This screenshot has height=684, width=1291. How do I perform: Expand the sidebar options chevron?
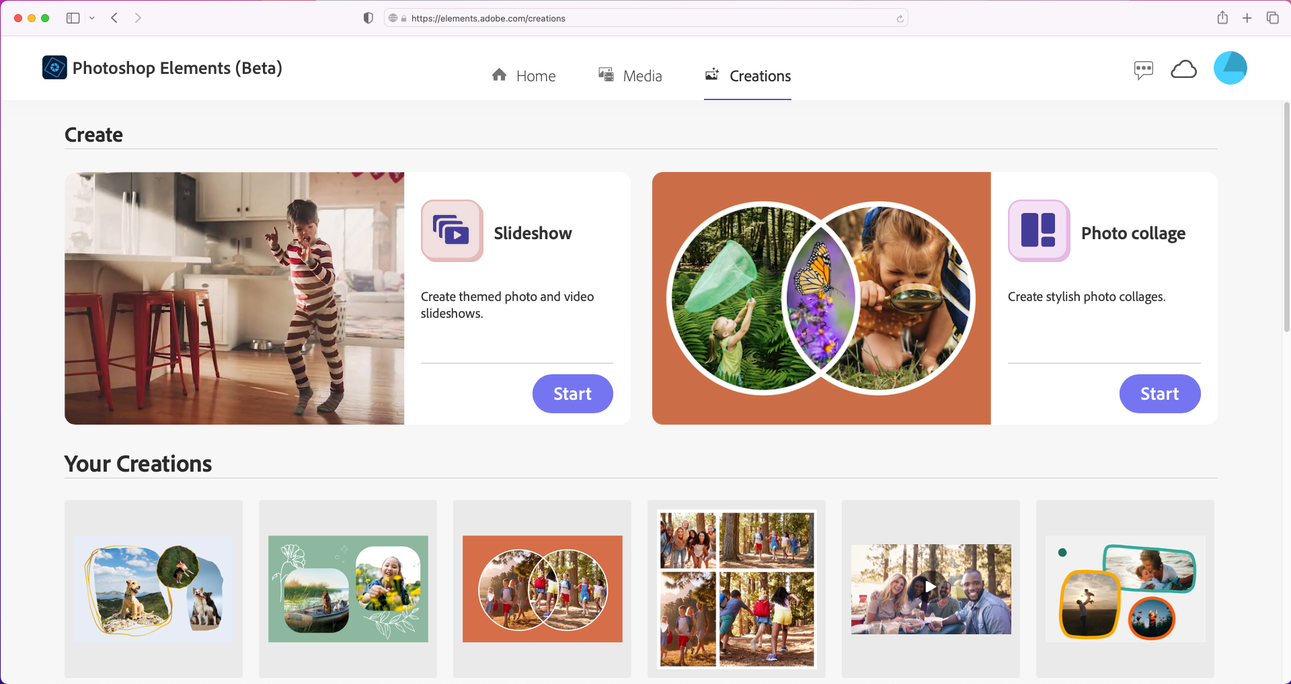(92, 18)
